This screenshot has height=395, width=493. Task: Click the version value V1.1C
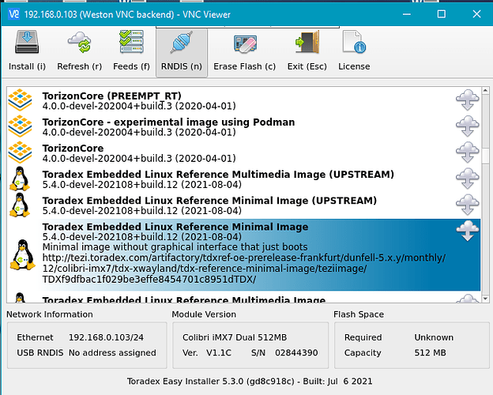219,353
